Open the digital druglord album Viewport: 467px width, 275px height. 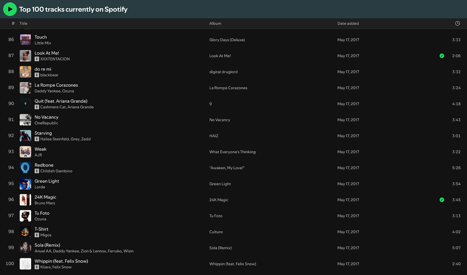(224, 72)
